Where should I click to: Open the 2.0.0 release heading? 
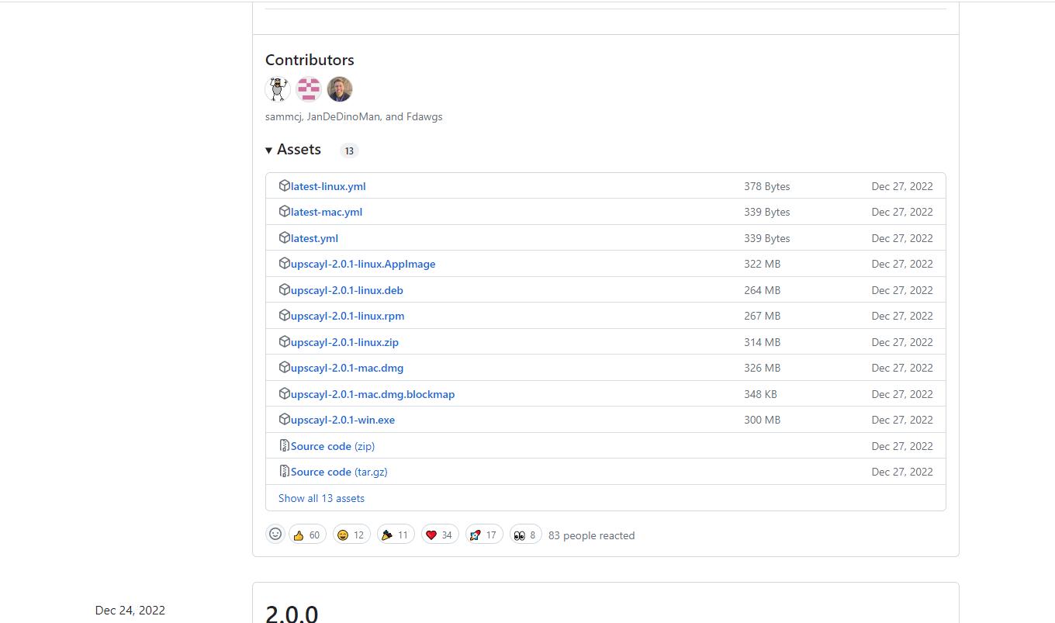tap(292, 613)
